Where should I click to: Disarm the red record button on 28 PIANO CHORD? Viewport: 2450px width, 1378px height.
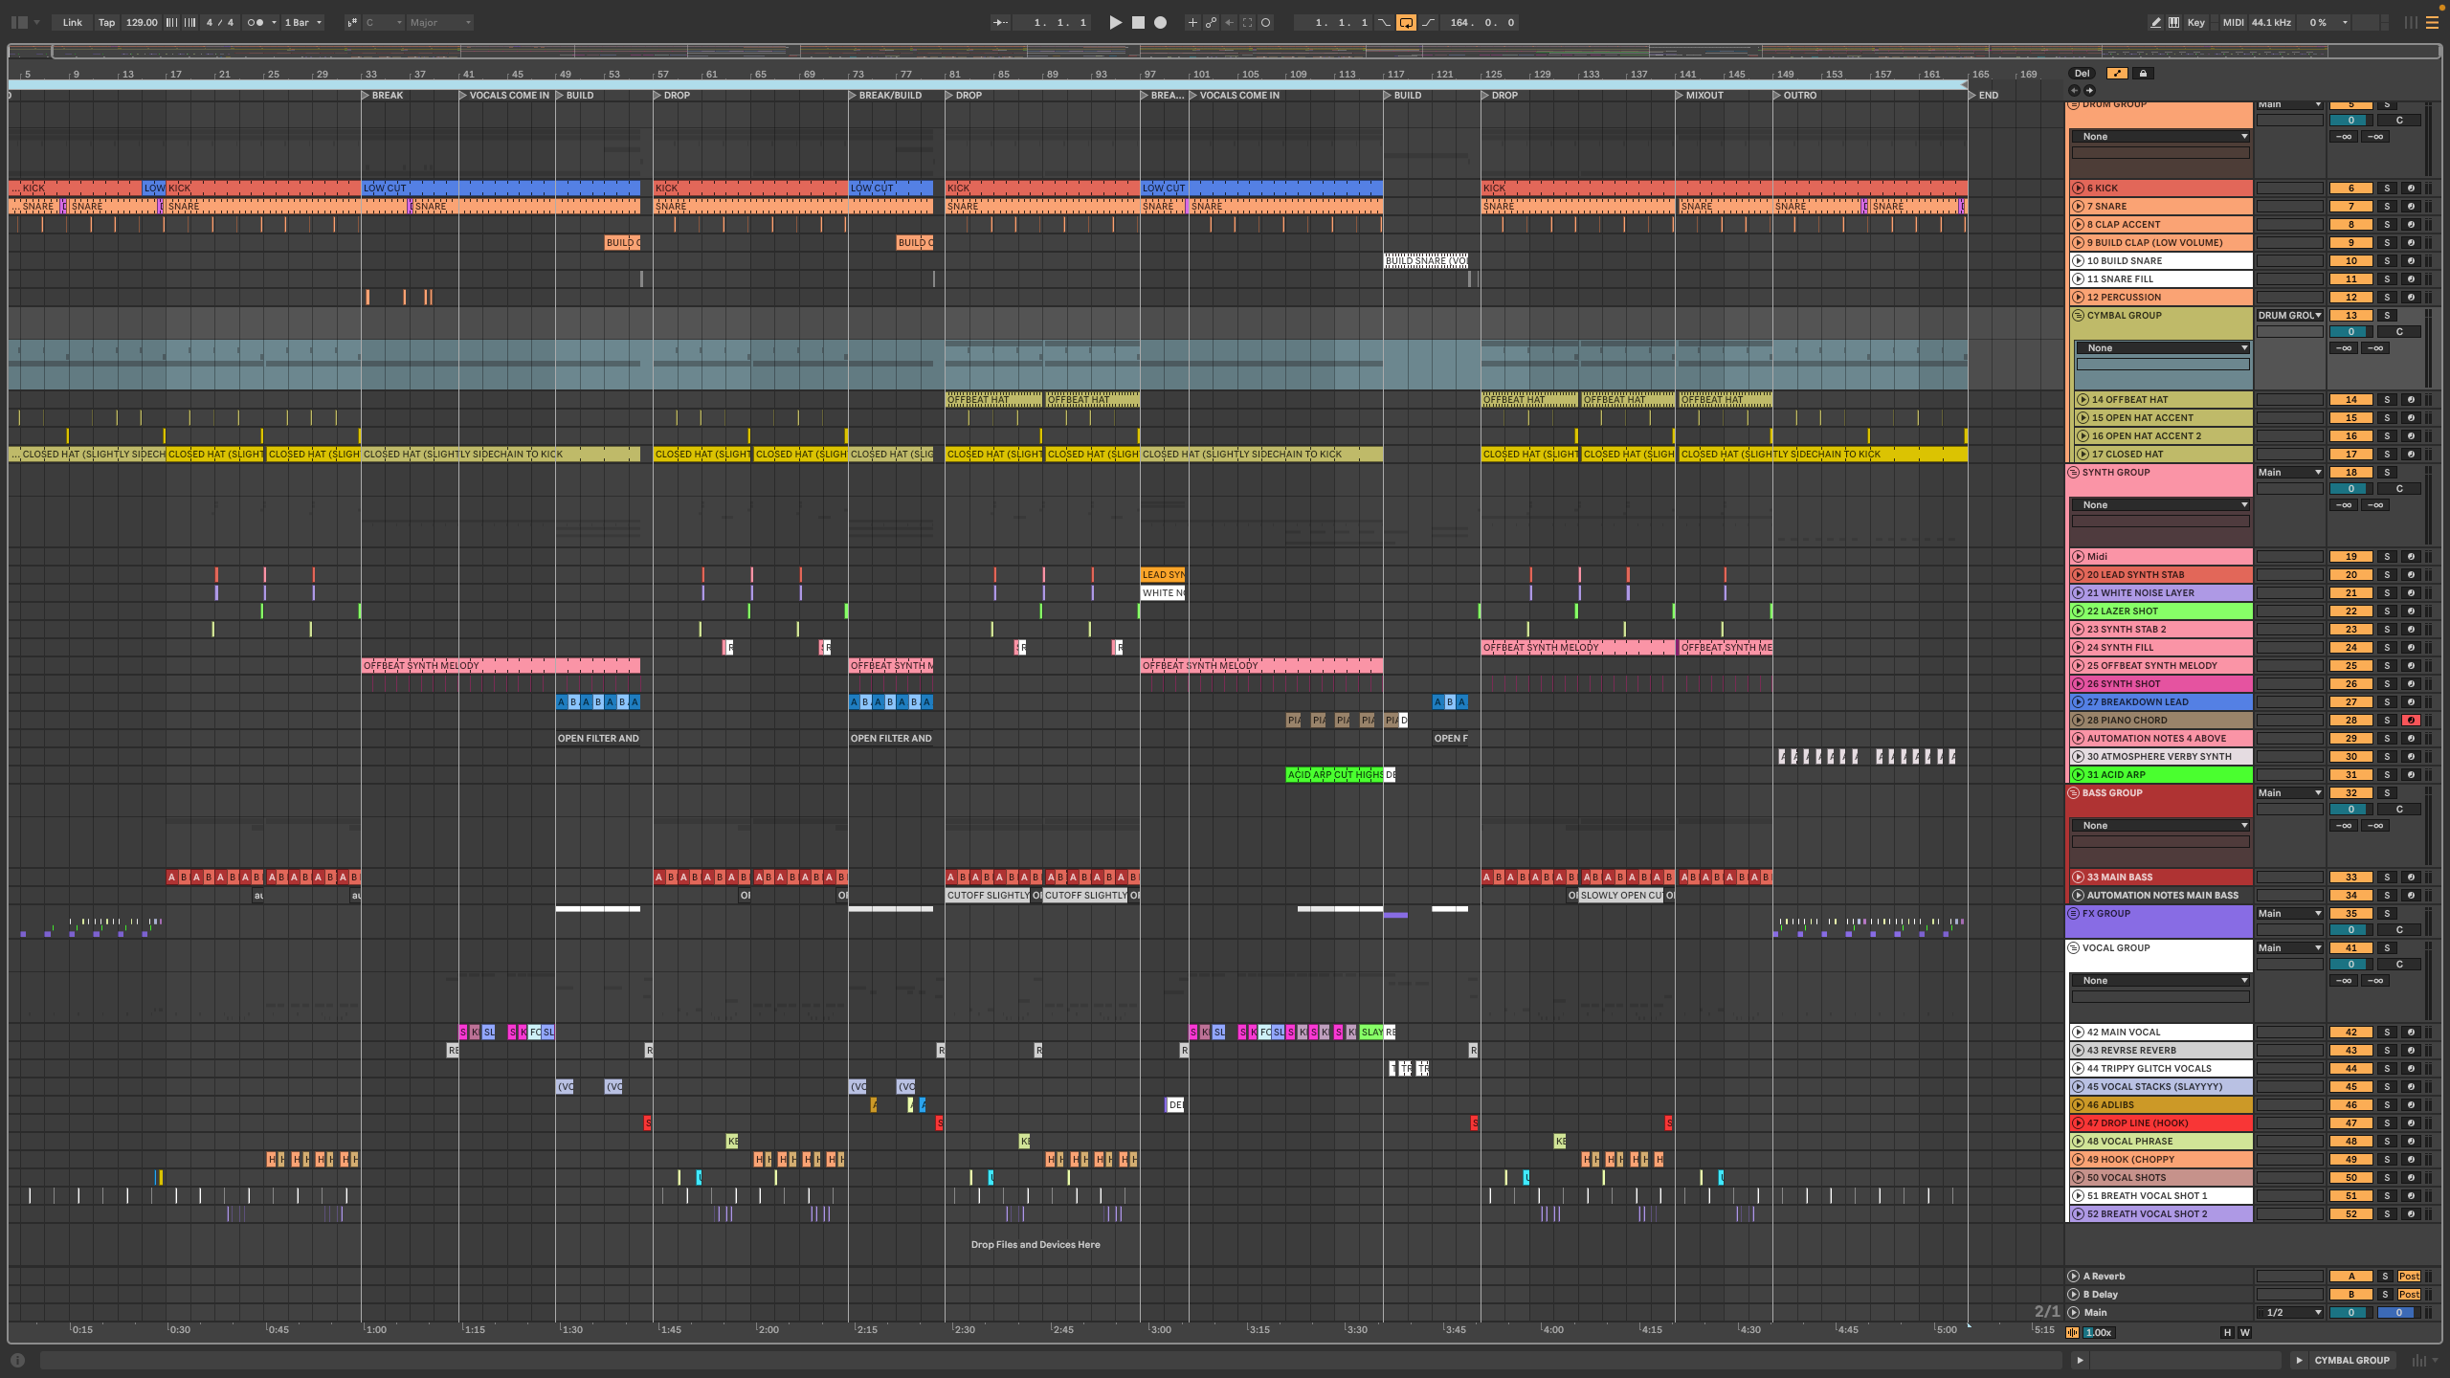(x=2411, y=721)
